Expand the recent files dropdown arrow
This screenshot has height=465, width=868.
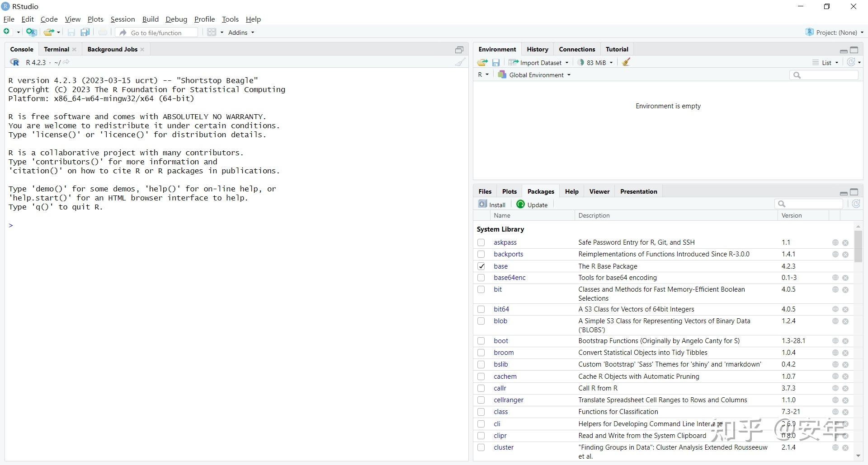(x=58, y=33)
